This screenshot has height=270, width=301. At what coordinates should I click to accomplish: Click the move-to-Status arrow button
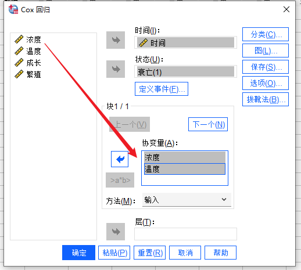(116, 69)
